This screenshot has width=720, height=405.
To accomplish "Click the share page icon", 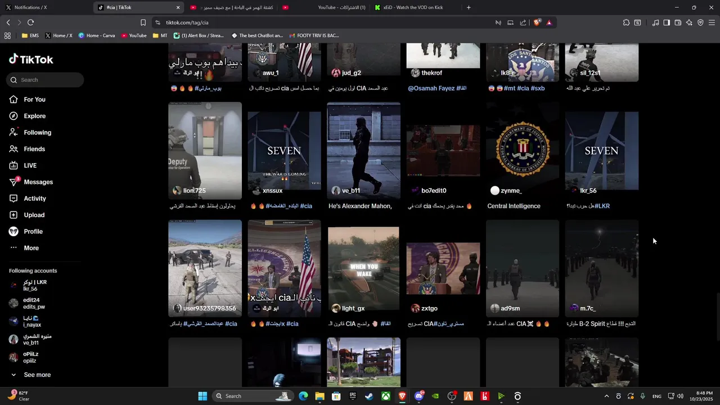I will pyautogui.click(x=523, y=22).
